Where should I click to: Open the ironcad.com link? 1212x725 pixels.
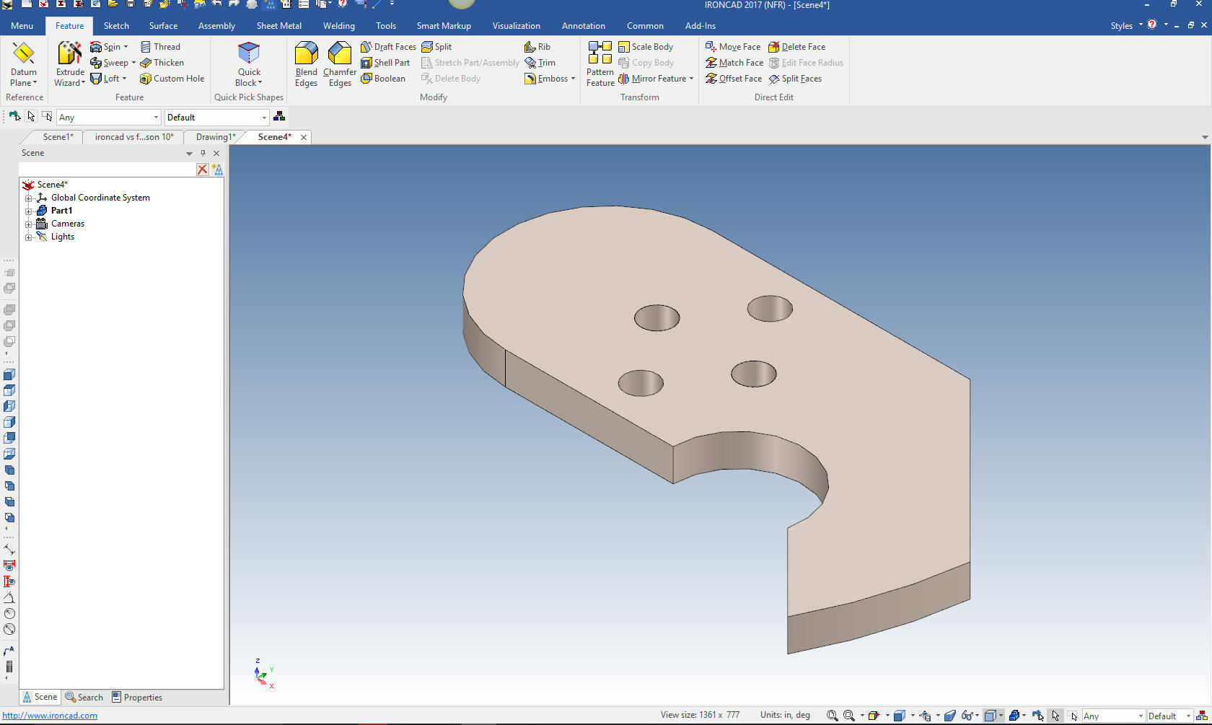coord(50,716)
